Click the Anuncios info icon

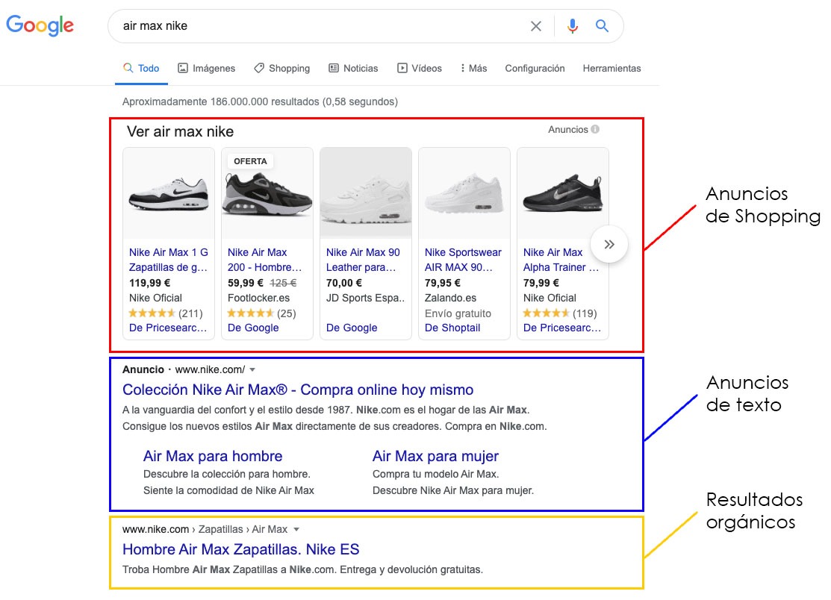(595, 129)
